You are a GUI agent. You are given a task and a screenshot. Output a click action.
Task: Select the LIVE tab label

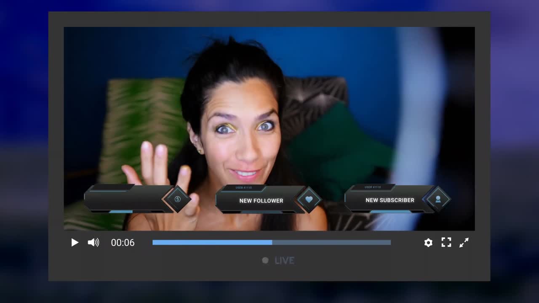[285, 260]
